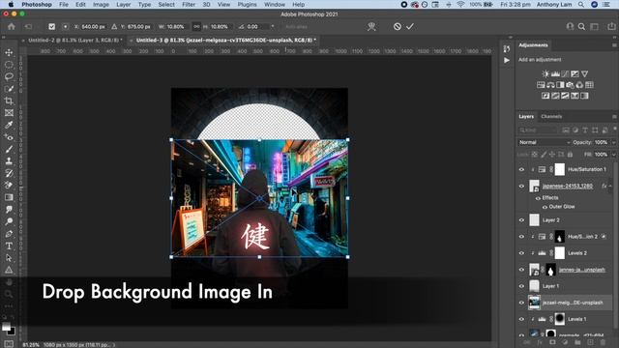Viewport: 619px width, 348px height.
Task: Click the add layer style fx button
Action: coord(540,342)
